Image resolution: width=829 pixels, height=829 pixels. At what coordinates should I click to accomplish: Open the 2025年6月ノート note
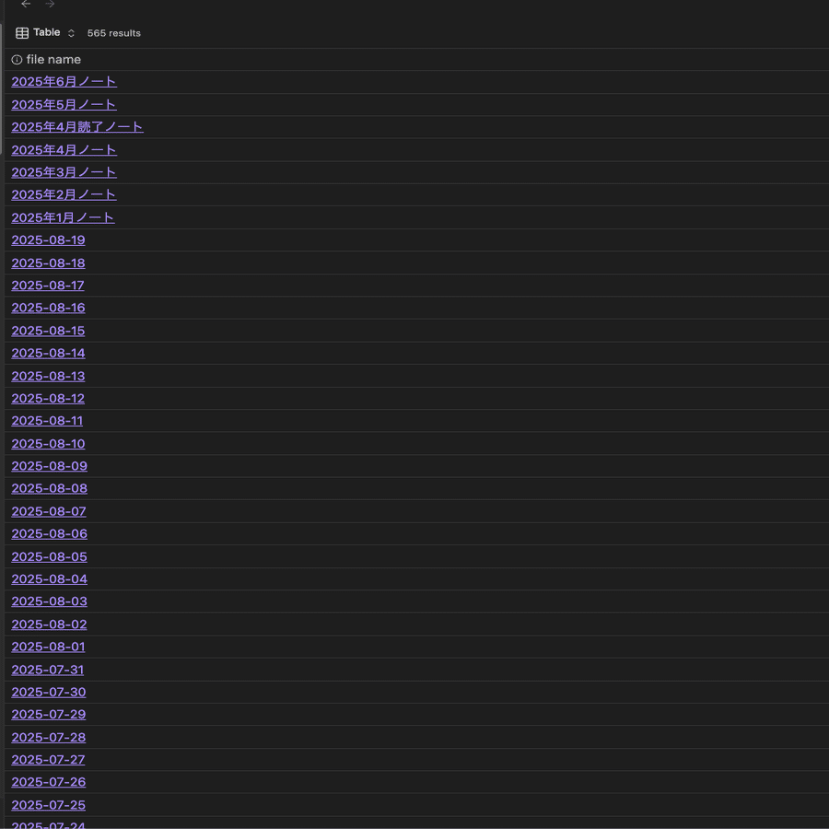pos(64,81)
